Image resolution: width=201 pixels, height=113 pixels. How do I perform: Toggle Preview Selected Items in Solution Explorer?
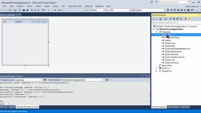pyautogui.click(x=189, y=19)
